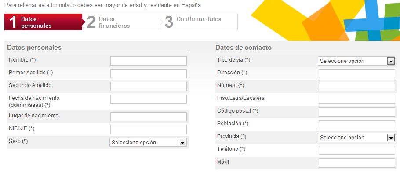Click the Lugar de nacimiento input
This screenshot has width=400, height=172.
(x=149, y=117)
